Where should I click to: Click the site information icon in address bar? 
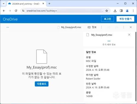[23, 11]
